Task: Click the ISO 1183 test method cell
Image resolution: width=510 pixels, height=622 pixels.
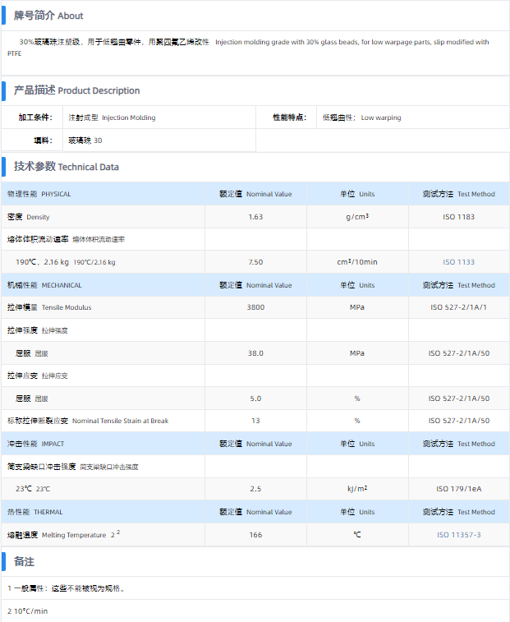Action: [459, 217]
